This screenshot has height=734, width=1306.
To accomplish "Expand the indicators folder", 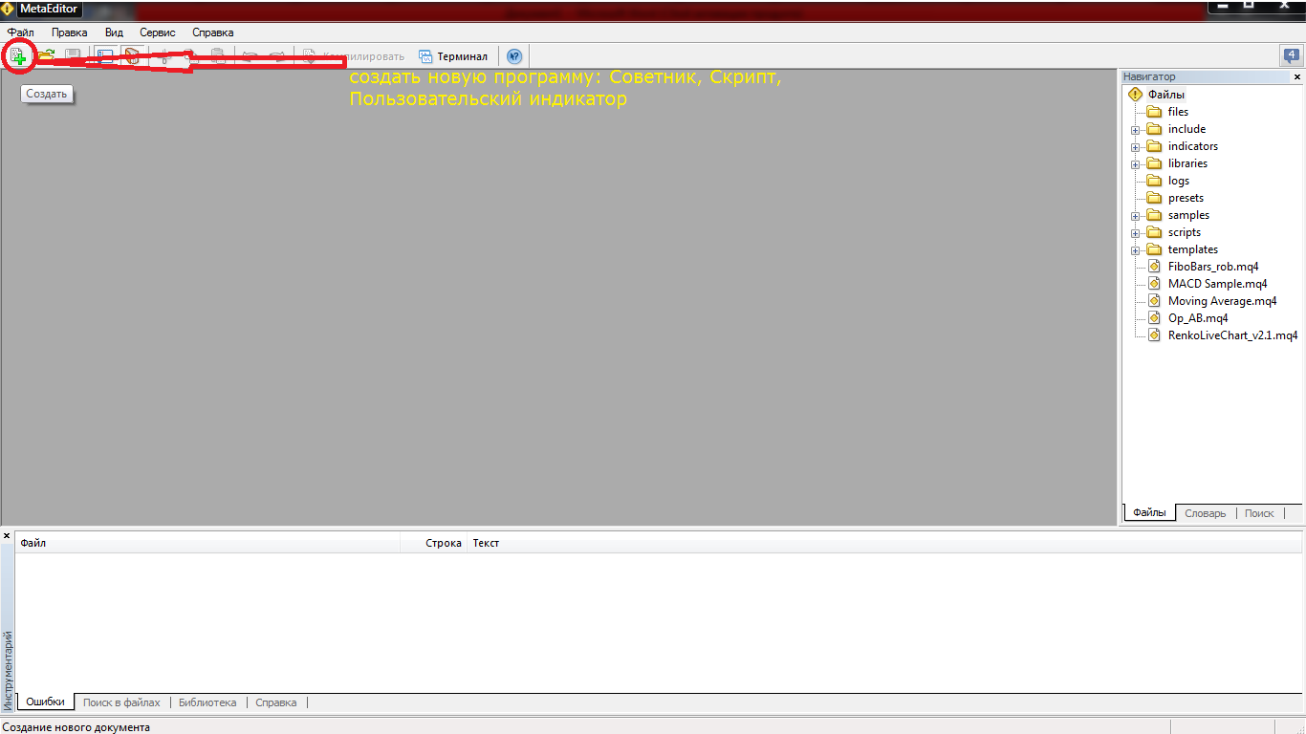I will point(1136,147).
